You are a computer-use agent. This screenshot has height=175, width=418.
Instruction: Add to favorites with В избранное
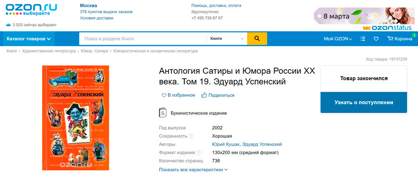(x=178, y=95)
